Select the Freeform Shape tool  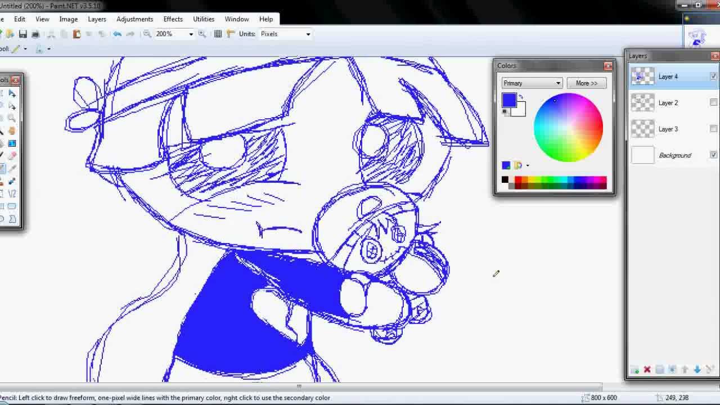coord(12,218)
